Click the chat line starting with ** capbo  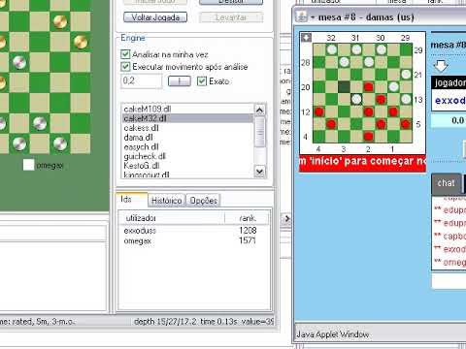click(449, 237)
